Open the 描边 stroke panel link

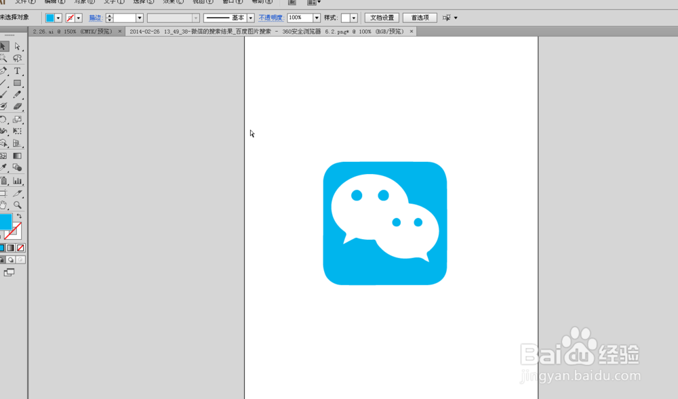pyautogui.click(x=95, y=18)
